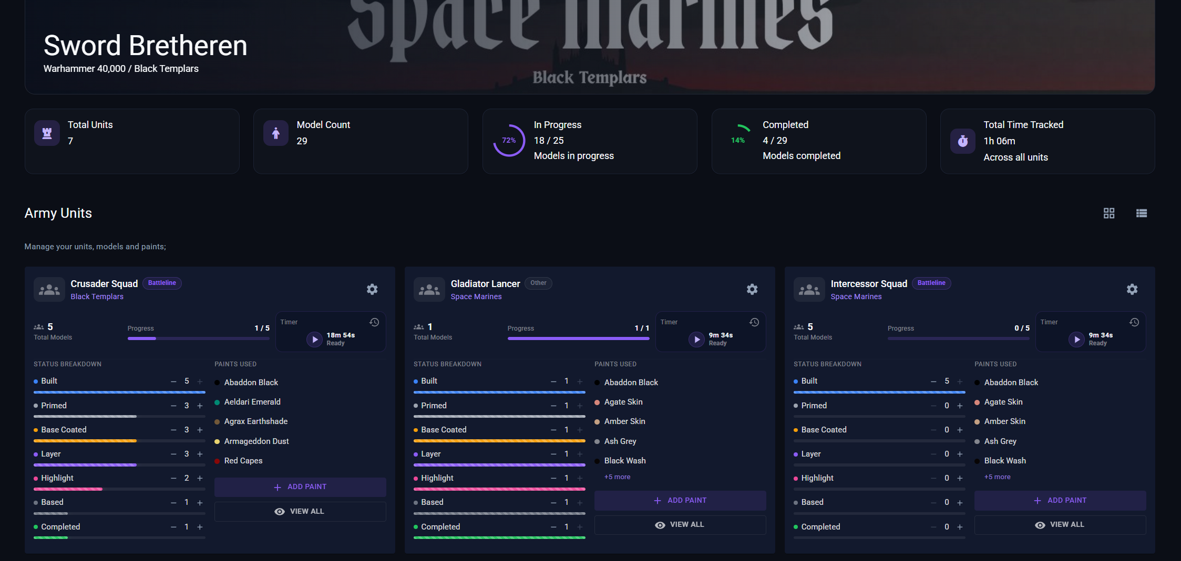The image size is (1181, 561).
Task: Select Agrax Earthshade paint entry
Action: (256, 421)
